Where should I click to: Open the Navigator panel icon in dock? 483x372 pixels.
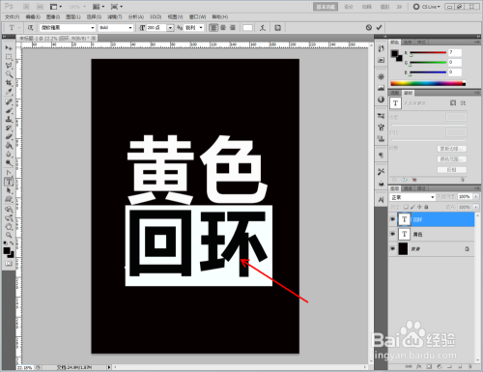click(382, 76)
